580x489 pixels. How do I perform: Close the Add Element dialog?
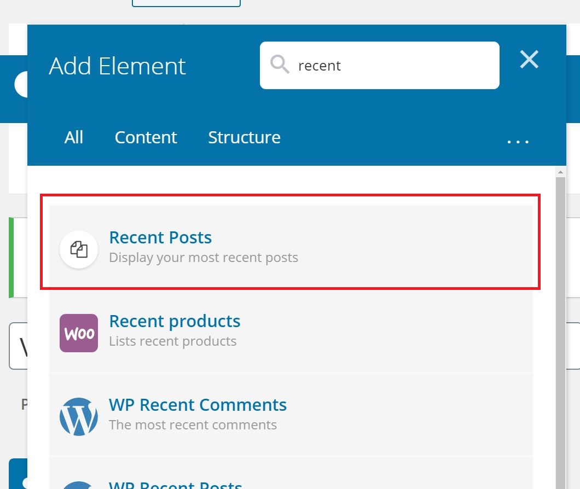[529, 59]
